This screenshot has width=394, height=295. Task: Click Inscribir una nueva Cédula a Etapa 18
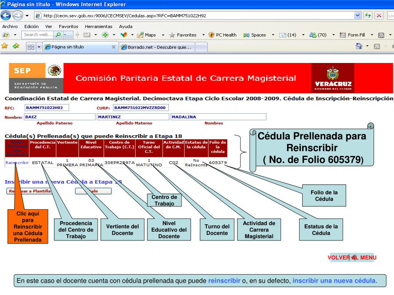tap(63, 182)
